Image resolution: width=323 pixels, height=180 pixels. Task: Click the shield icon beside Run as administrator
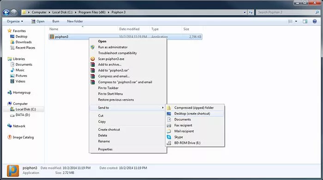click(93, 47)
